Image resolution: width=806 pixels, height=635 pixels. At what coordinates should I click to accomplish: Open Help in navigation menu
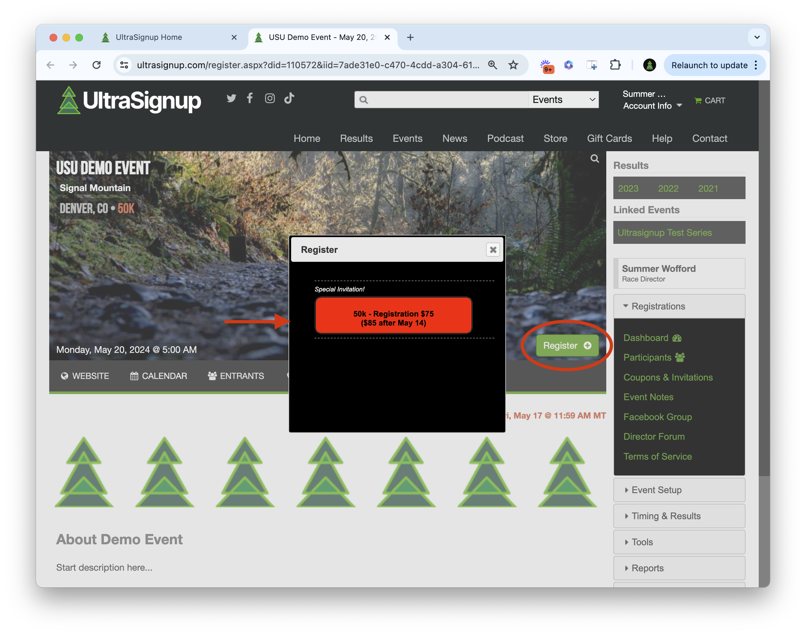point(662,139)
